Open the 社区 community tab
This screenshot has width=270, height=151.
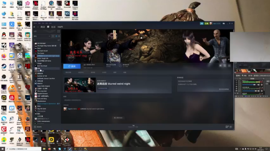coord(53,27)
